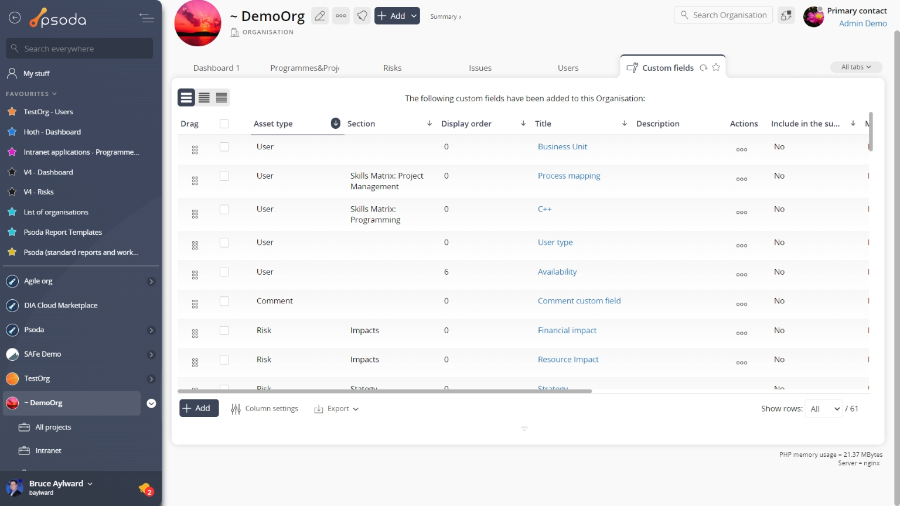Select the compact row density view
Image resolution: width=900 pixels, height=506 pixels.
[221, 98]
